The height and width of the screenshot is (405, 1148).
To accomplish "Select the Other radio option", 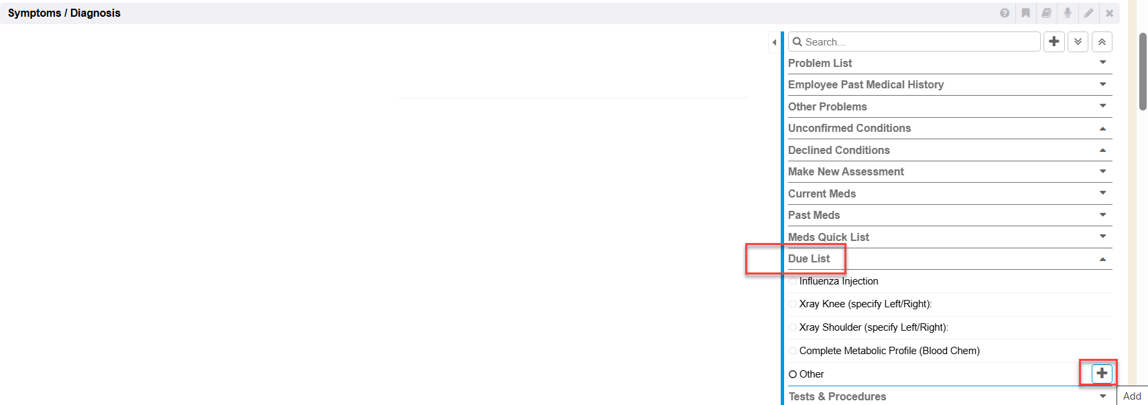I will pyautogui.click(x=793, y=374).
